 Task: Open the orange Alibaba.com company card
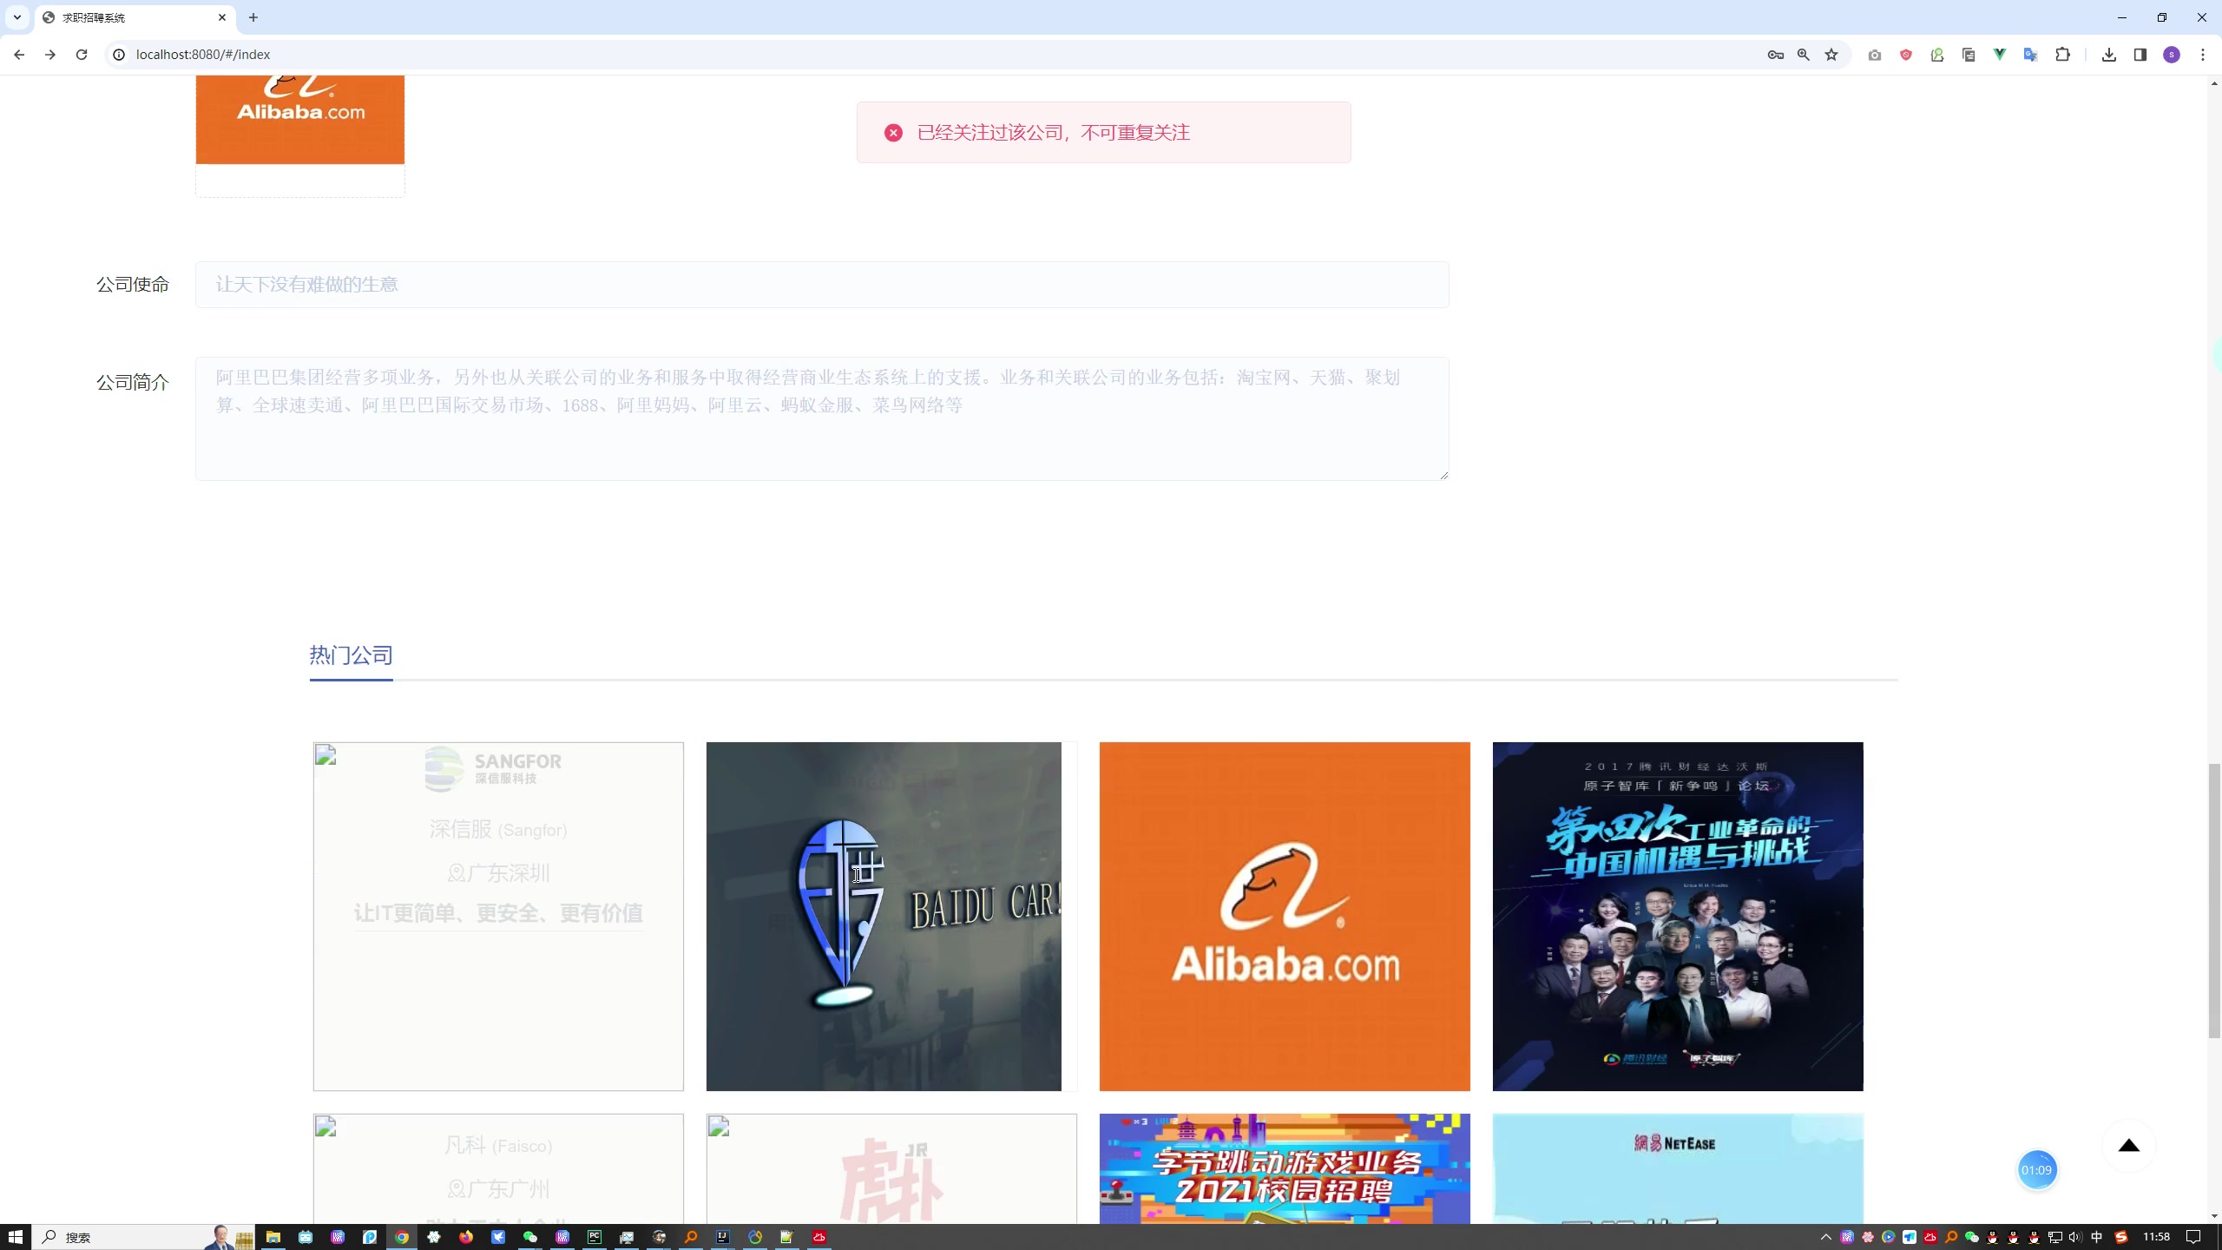1285,917
